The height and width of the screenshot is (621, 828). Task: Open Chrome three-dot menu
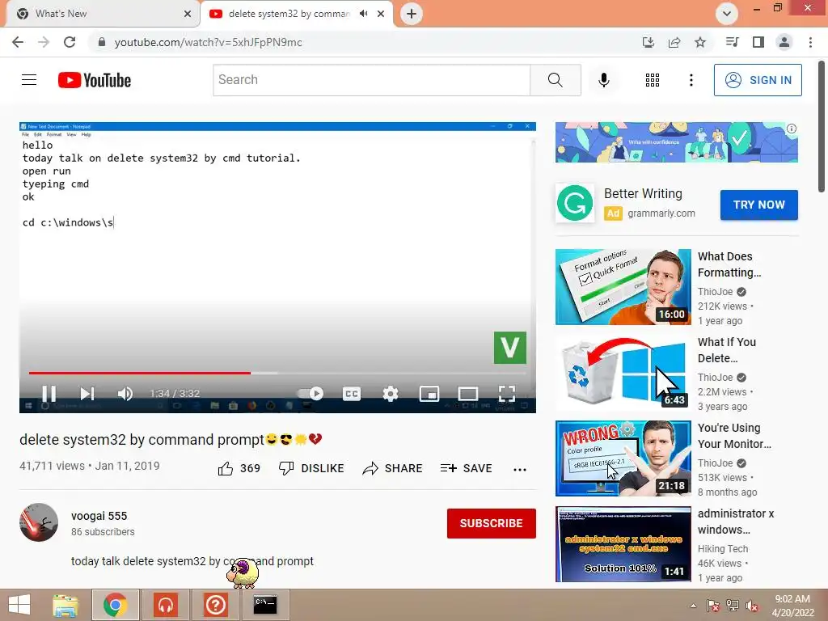coord(810,42)
